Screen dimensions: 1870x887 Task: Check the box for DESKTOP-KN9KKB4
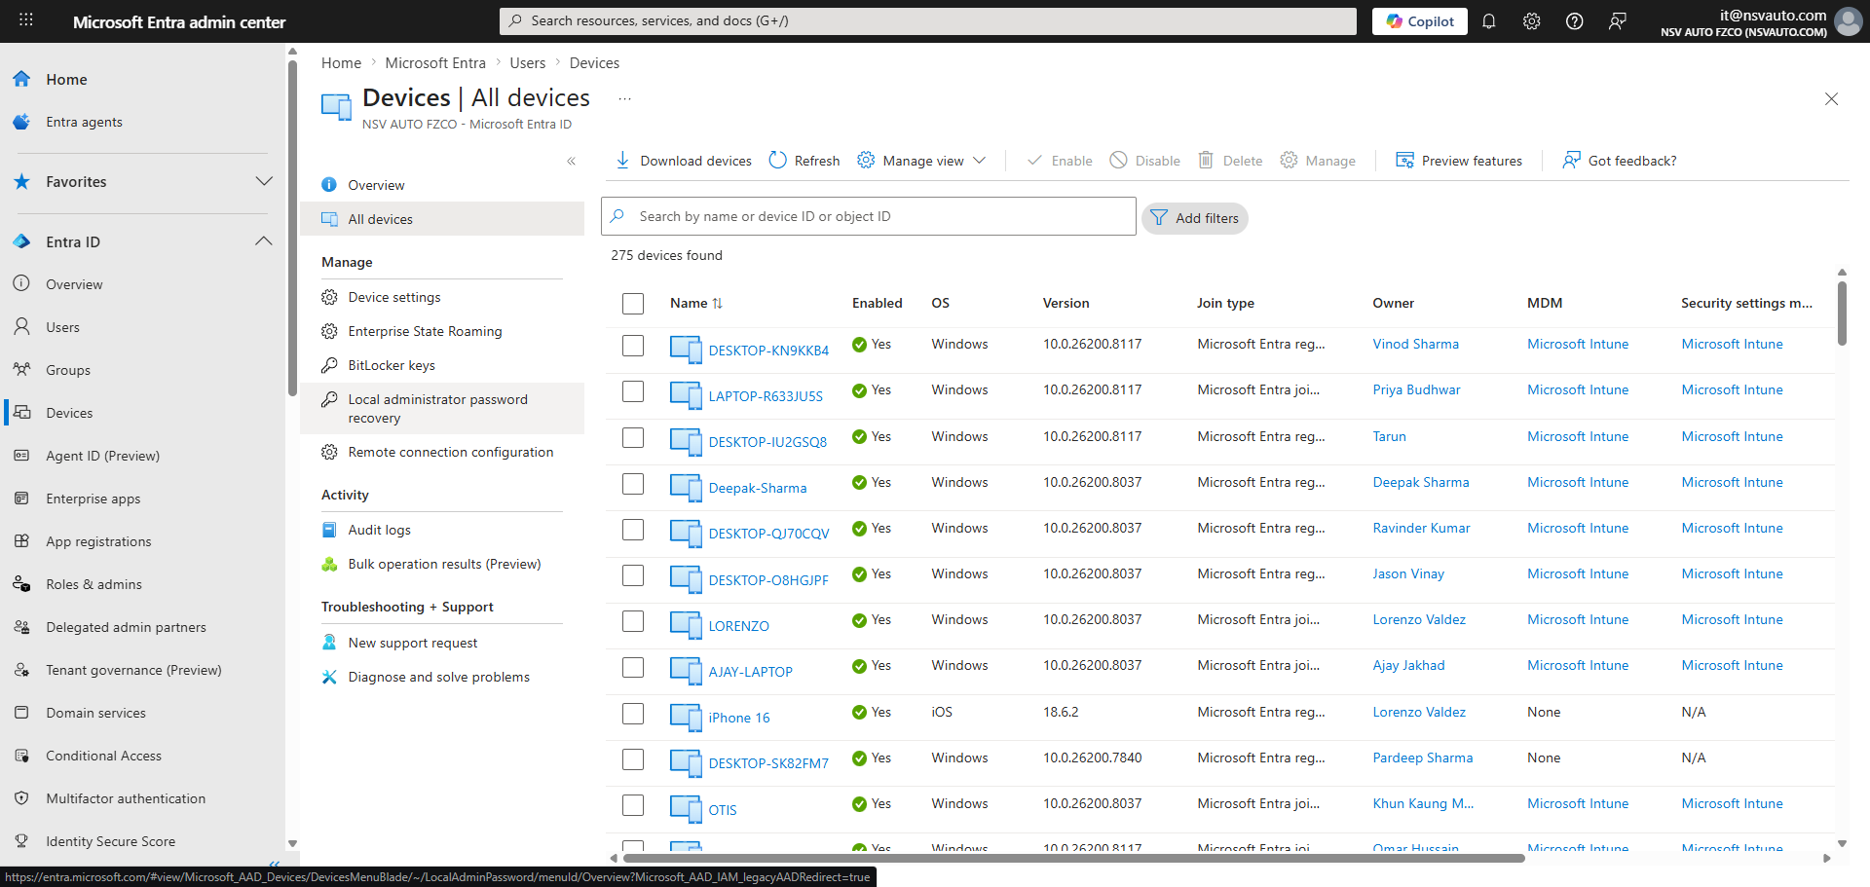tap(633, 346)
